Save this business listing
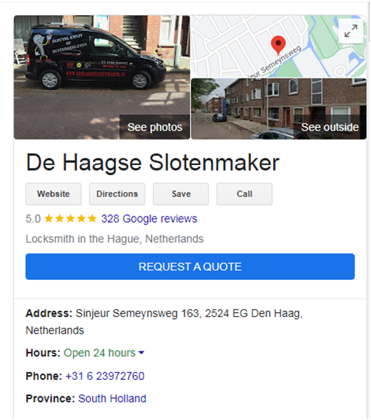371x420 pixels. click(181, 194)
